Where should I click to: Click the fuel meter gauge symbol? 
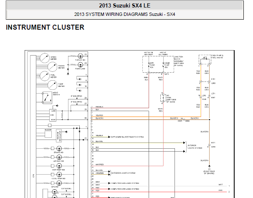(x=45, y=76)
